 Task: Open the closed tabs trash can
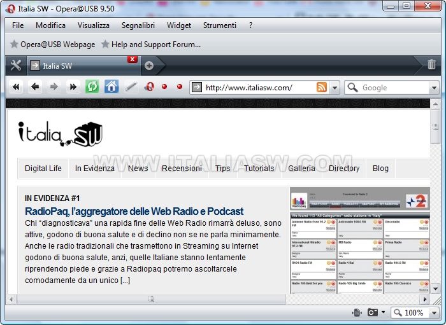(x=431, y=64)
